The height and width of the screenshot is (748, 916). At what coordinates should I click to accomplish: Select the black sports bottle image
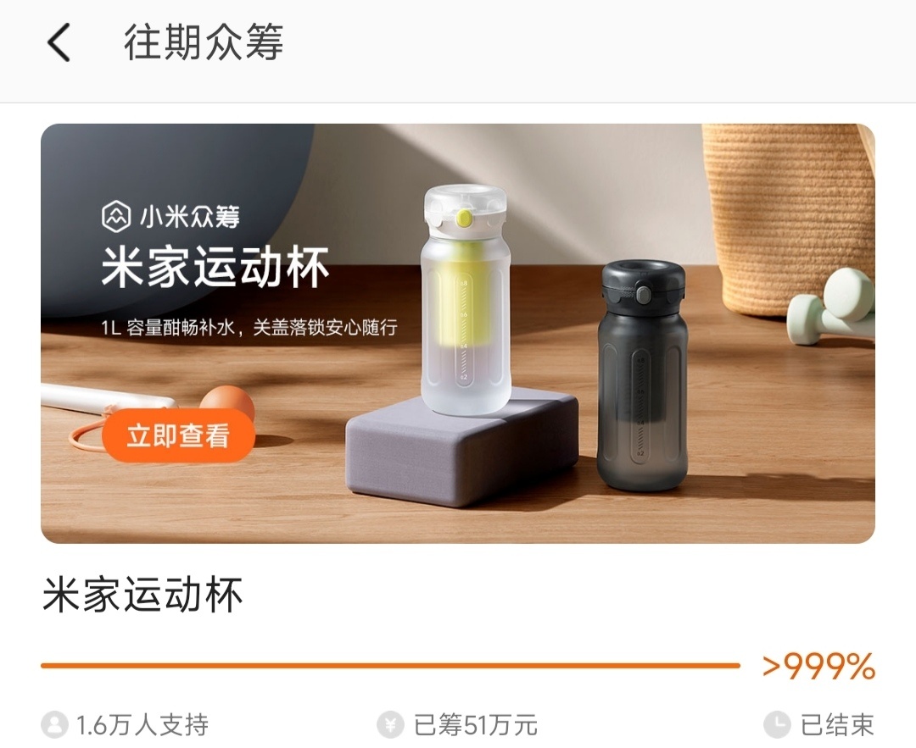click(642, 375)
